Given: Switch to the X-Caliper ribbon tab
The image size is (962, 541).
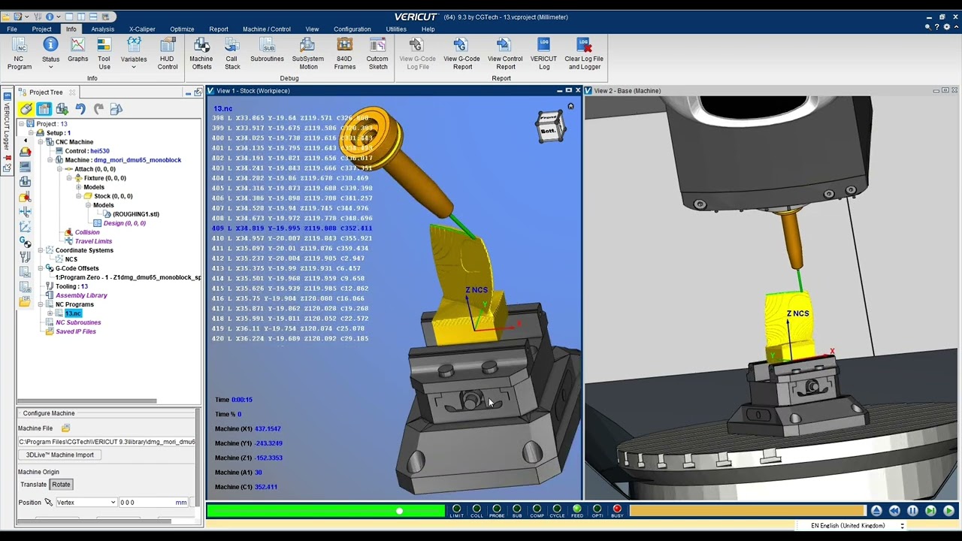Looking at the screenshot, I should coord(142,29).
